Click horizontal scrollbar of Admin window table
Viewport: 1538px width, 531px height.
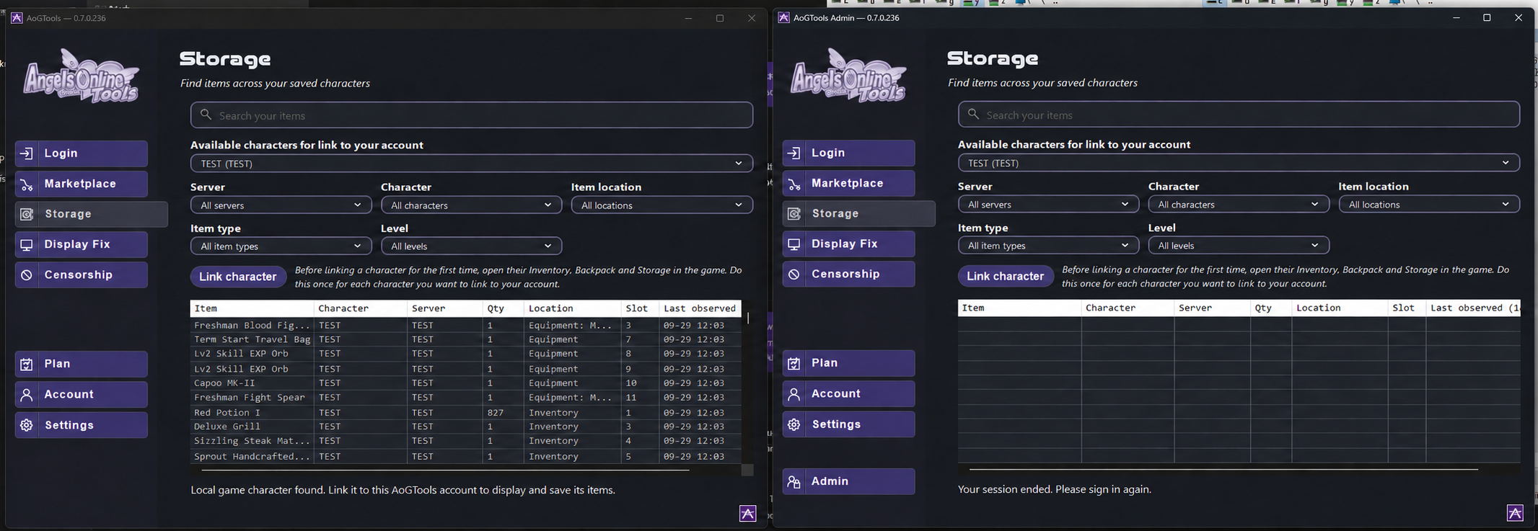pyautogui.click(x=1223, y=469)
